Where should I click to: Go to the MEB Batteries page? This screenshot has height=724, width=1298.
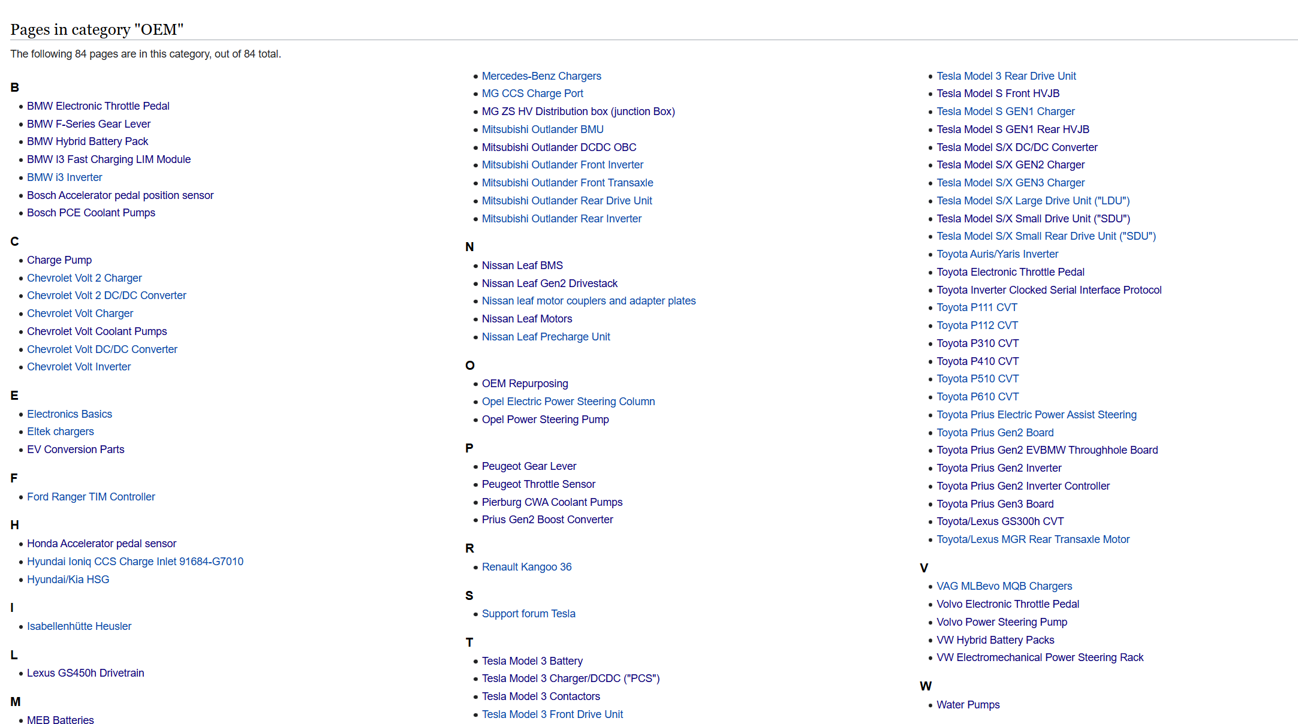pos(60,720)
